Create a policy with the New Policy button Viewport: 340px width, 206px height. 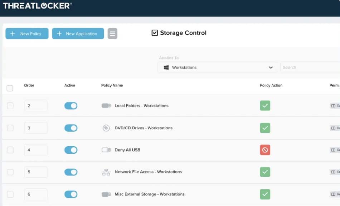coord(26,33)
